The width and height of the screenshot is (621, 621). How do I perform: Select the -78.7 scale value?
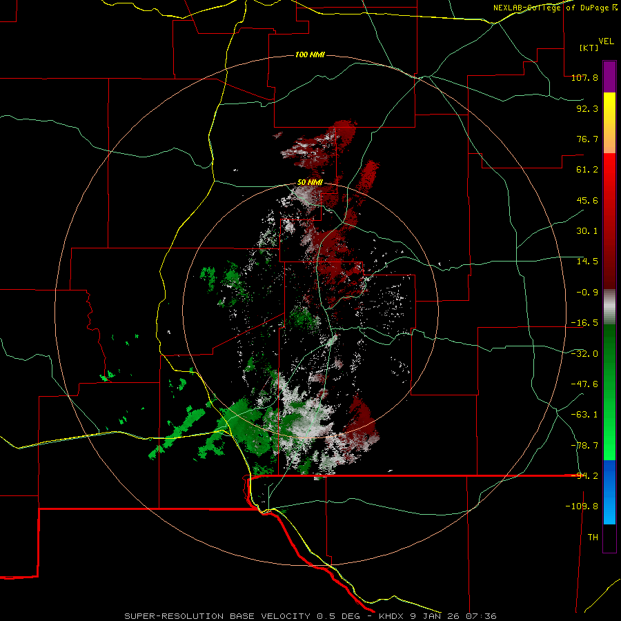[584, 446]
